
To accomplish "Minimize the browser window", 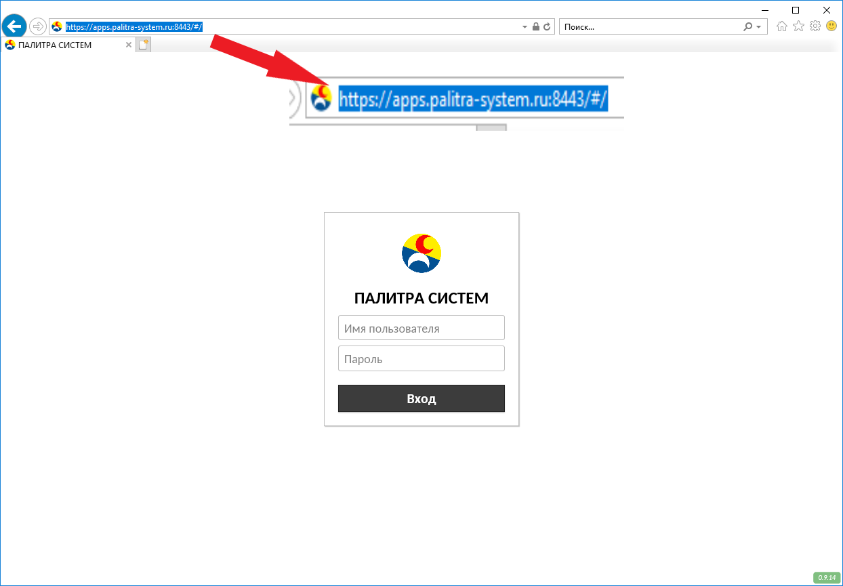I will (765, 9).
